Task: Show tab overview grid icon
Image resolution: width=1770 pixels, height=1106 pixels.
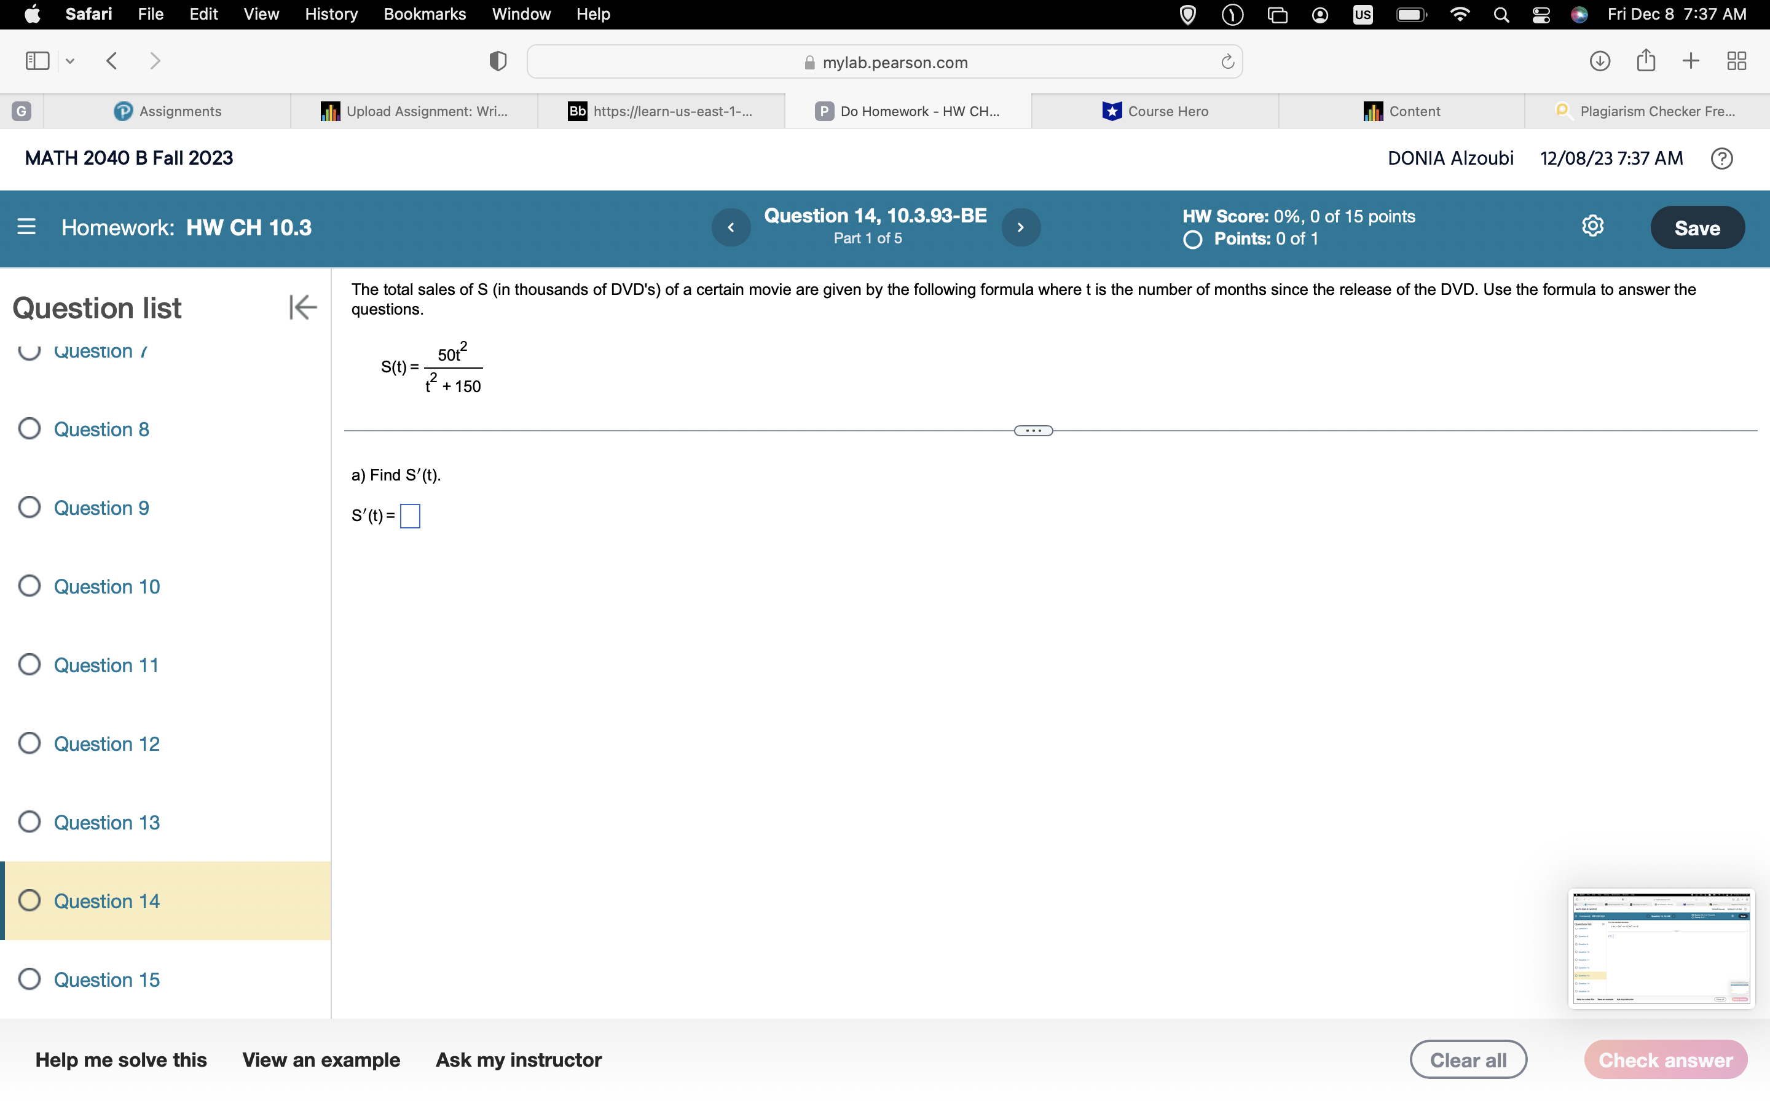Action: (1736, 61)
